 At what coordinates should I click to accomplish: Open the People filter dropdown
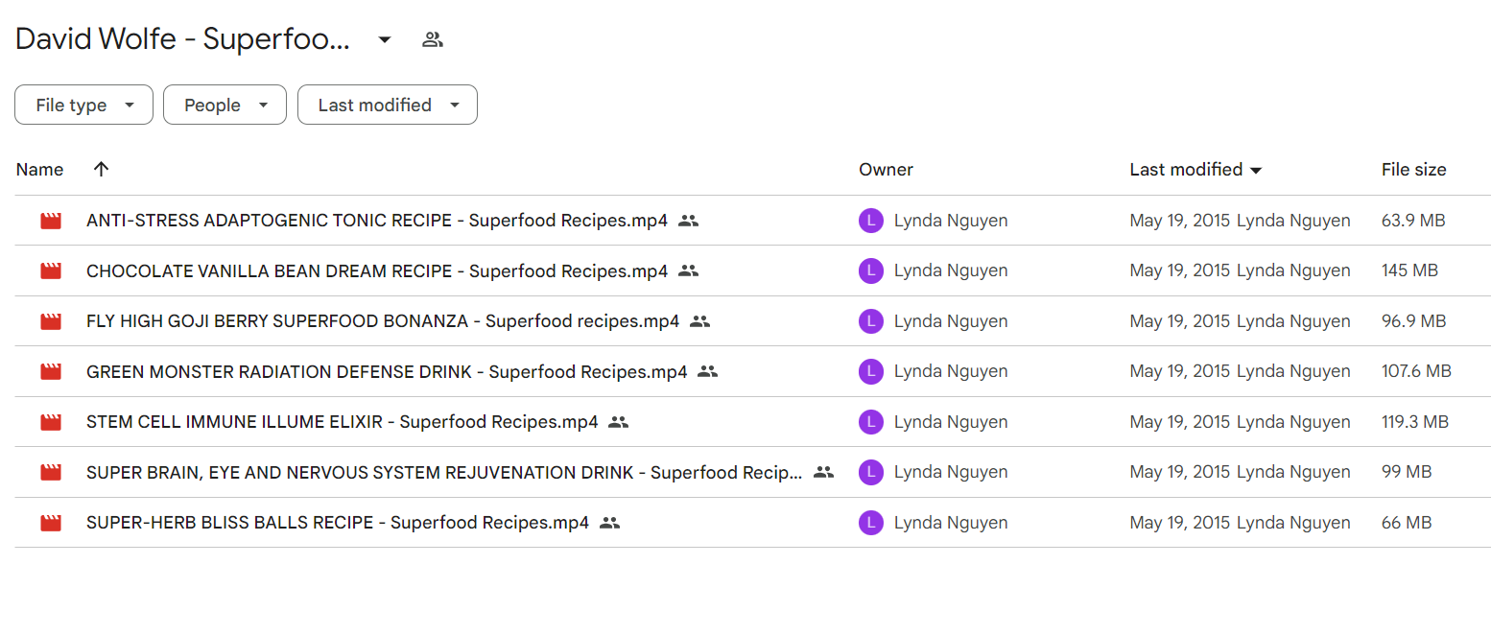pos(225,106)
